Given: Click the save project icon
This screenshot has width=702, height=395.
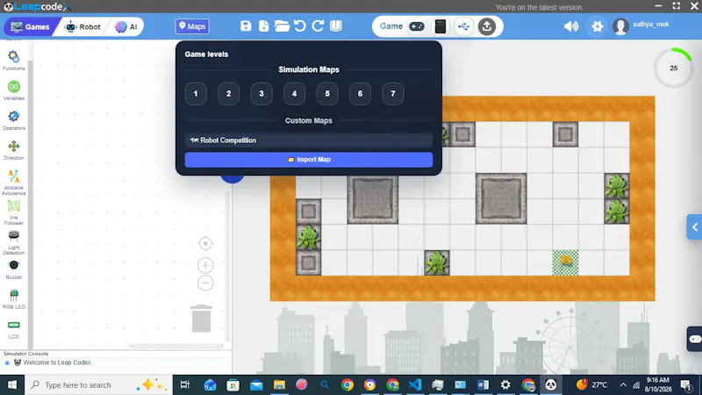Looking at the screenshot, I should point(246,26).
